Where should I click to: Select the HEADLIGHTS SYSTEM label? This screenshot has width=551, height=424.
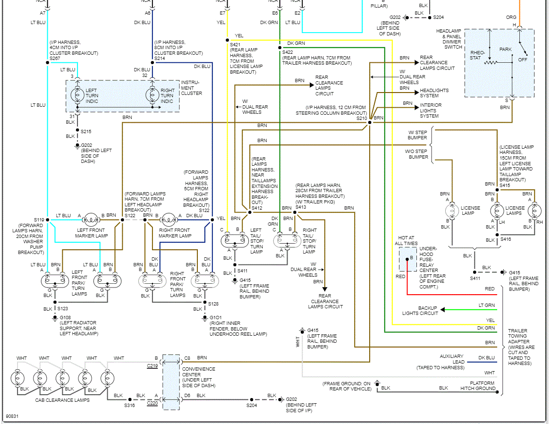(x=434, y=93)
